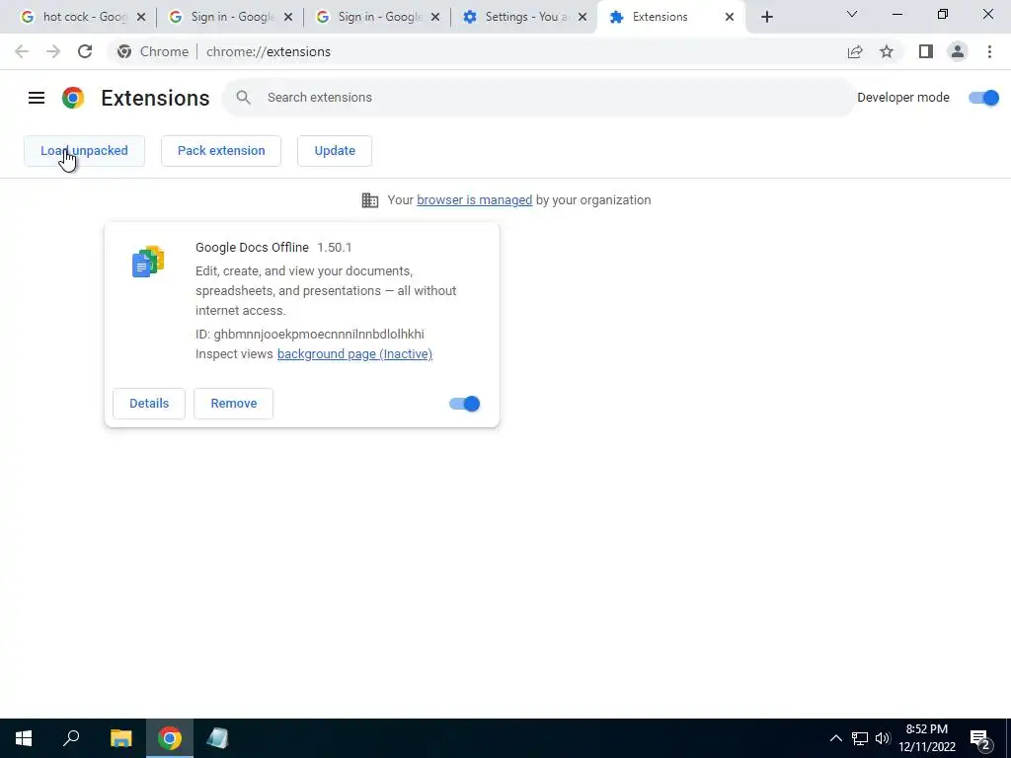Switch to the first Sign in - Google tab
The image size is (1011, 758).
(x=230, y=17)
